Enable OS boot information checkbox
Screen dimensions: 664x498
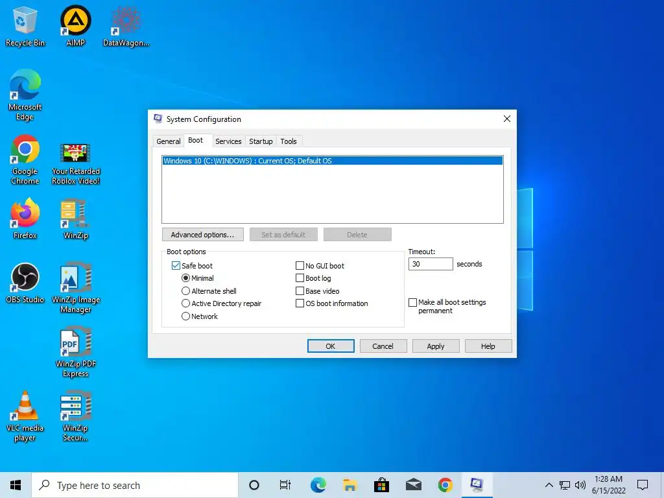300,303
